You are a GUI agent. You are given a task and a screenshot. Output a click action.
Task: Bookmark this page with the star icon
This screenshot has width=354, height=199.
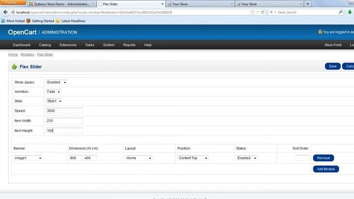pos(252,12)
